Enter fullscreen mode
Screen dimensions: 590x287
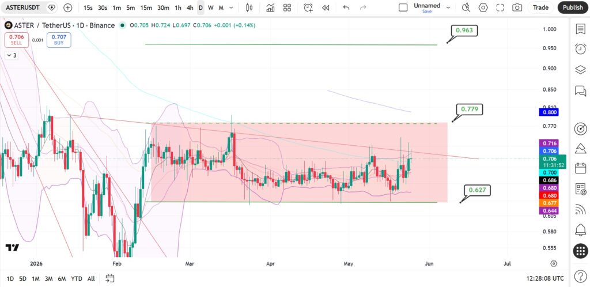(500, 7)
